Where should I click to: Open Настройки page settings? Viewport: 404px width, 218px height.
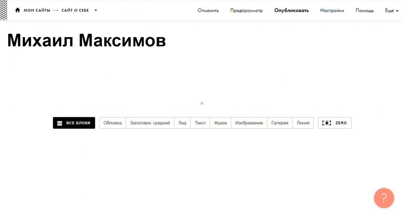tap(332, 10)
